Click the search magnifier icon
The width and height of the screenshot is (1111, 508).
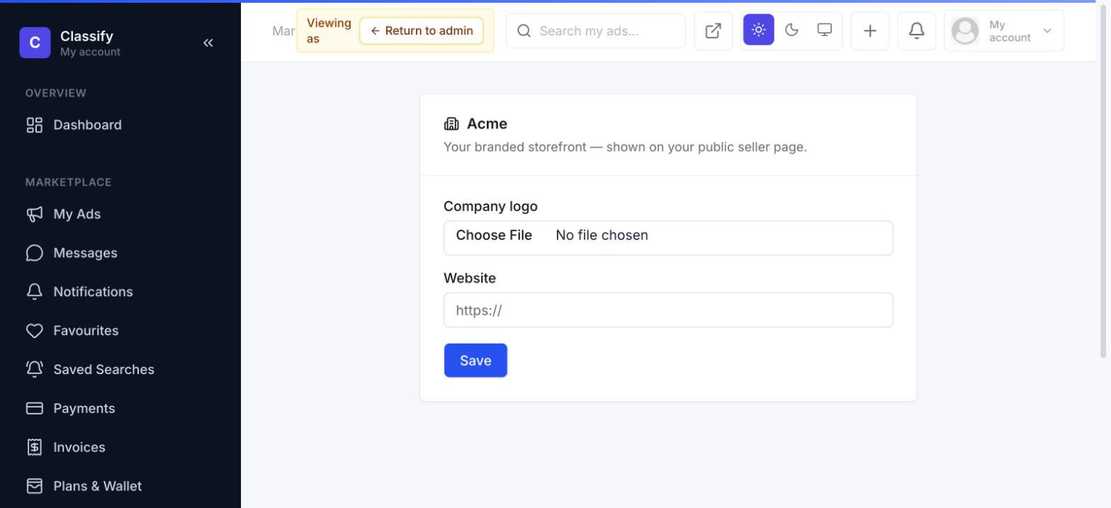524,30
